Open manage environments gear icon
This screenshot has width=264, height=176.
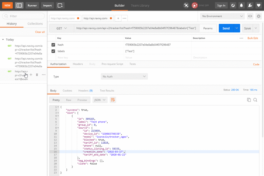pos(258,16)
